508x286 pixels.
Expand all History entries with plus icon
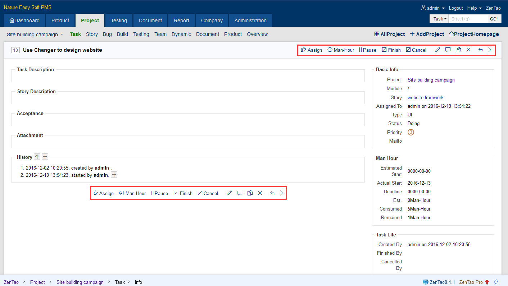(45, 157)
